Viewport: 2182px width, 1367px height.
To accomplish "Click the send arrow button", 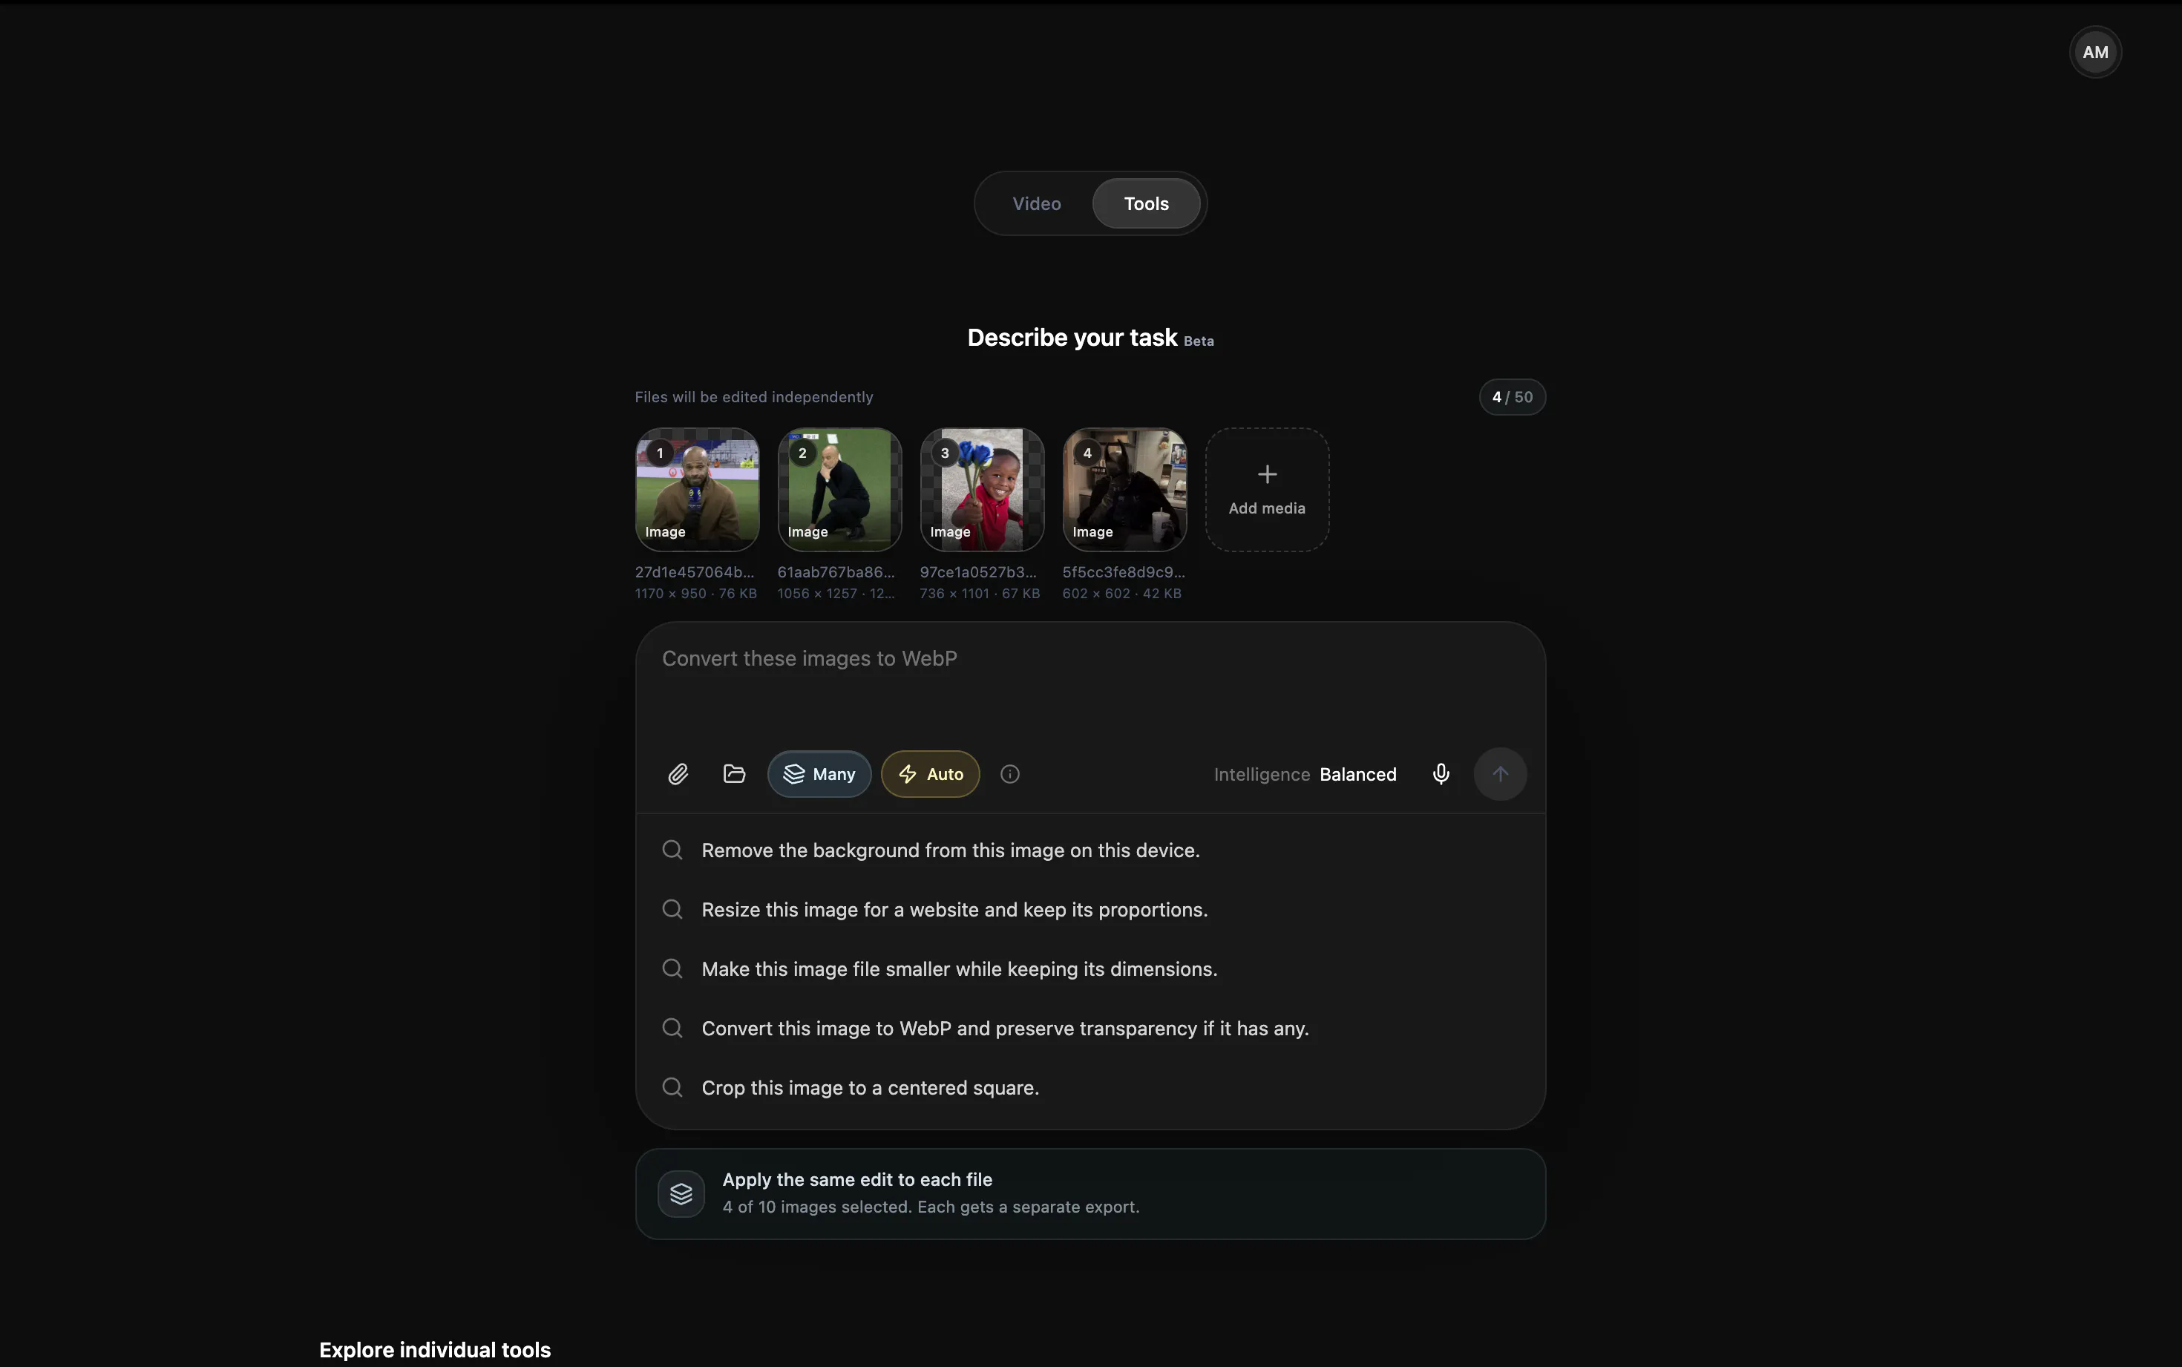I will (1501, 774).
